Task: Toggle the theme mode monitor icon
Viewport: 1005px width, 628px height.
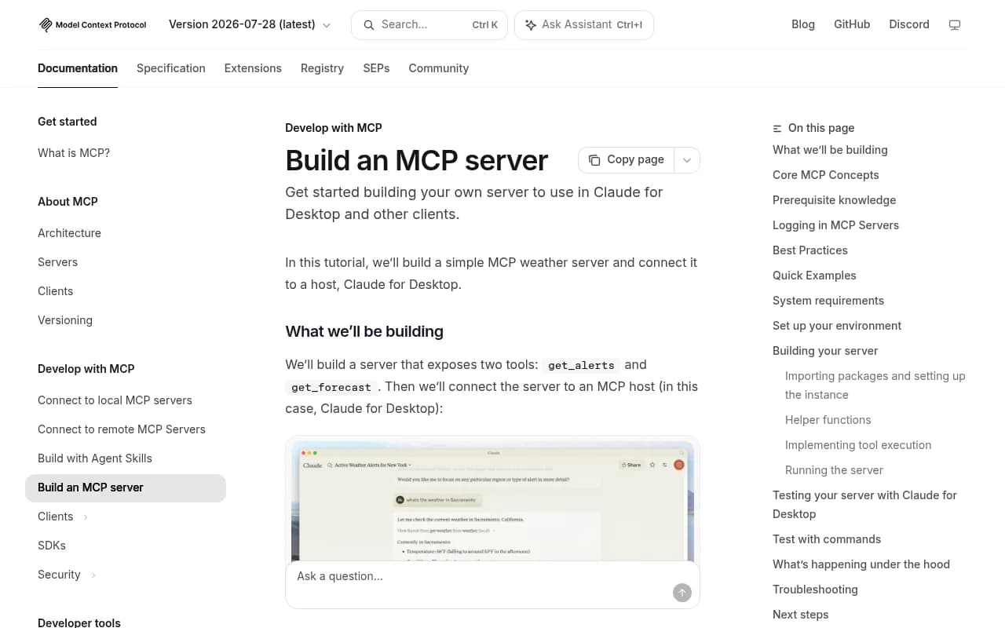Action: pyautogui.click(x=955, y=24)
